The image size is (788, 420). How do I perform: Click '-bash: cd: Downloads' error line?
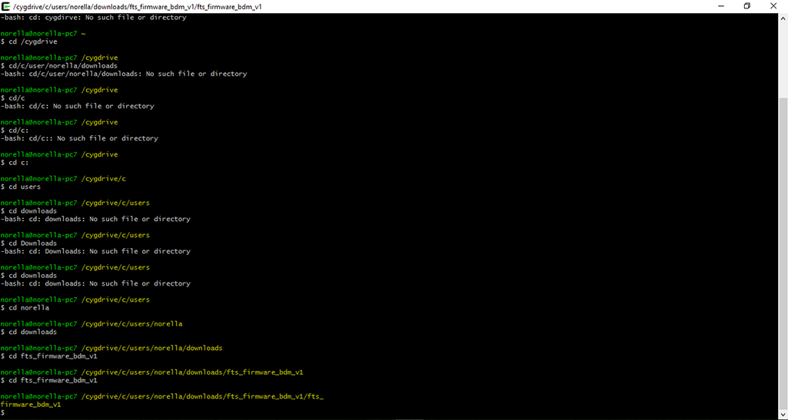pos(95,251)
